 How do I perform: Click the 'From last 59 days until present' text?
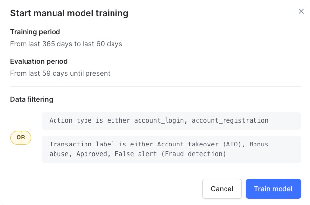tap(60, 73)
